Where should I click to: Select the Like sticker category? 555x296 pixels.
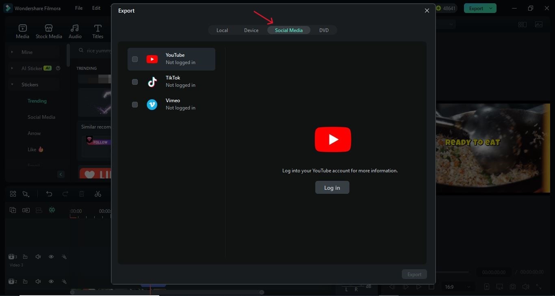point(35,150)
